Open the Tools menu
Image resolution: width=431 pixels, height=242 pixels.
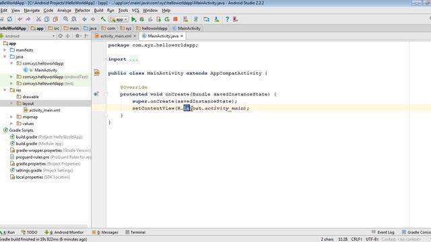click(x=123, y=11)
